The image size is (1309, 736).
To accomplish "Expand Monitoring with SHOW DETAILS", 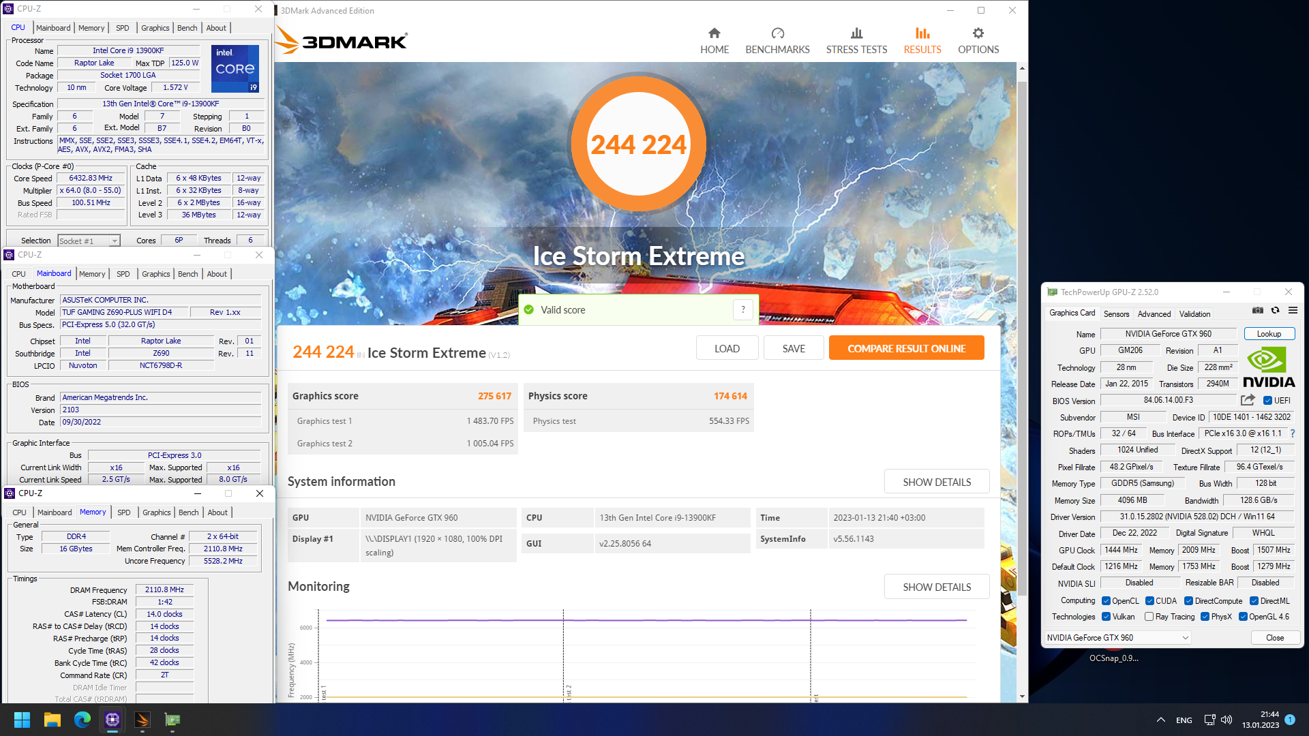I will pyautogui.click(x=937, y=587).
